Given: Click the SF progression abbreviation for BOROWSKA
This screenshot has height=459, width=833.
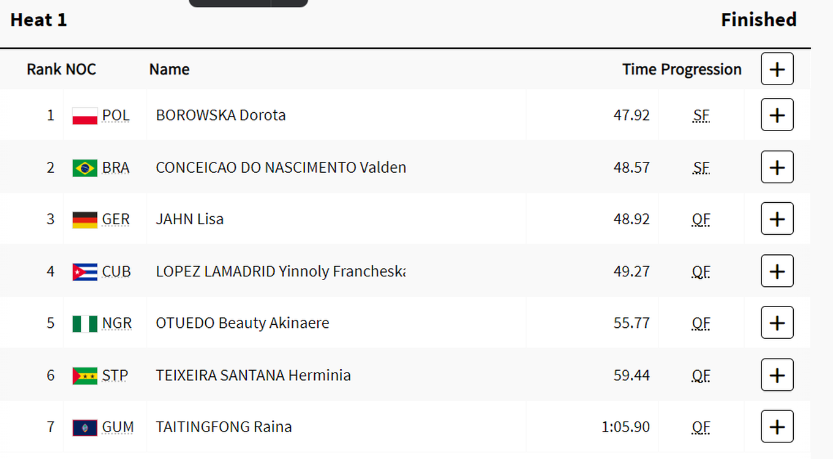Looking at the screenshot, I should point(701,115).
